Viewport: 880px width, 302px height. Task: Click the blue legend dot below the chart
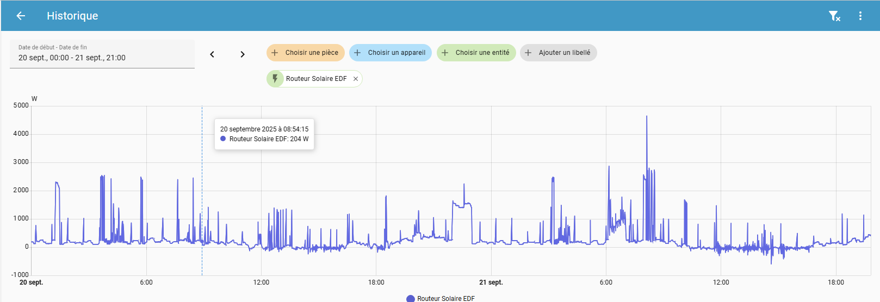click(411, 298)
